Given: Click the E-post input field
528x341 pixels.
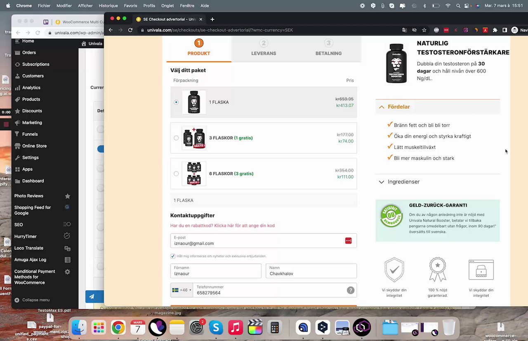Looking at the screenshot, I should (264, 241).
